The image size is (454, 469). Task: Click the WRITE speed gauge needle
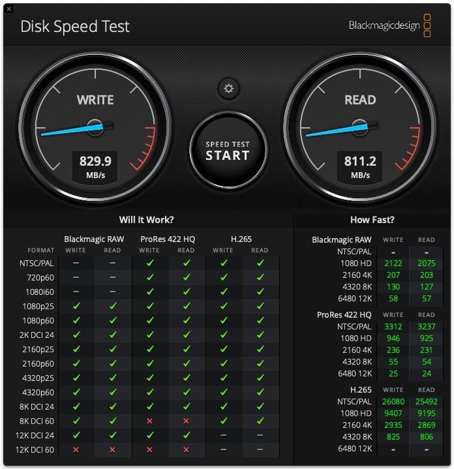point(73,130)
